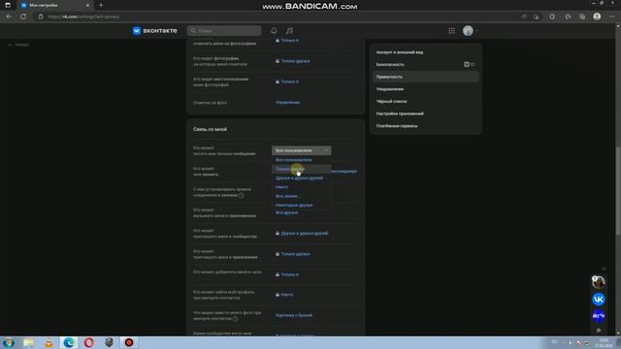The height and width of the screenshot is (349, 621).
Task: Reload the page with browser refresh button
Action: pos(23,16)
